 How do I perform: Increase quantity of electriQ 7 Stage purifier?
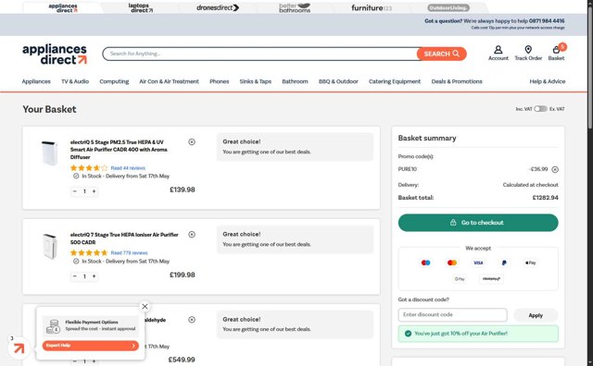[x=95, y=276]
